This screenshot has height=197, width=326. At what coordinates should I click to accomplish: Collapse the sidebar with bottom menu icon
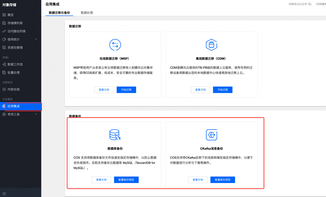4,194
